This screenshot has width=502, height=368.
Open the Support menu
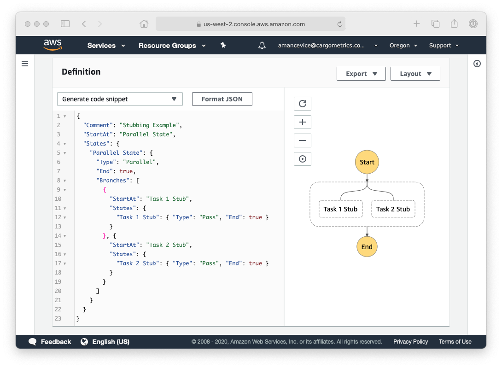444,46
